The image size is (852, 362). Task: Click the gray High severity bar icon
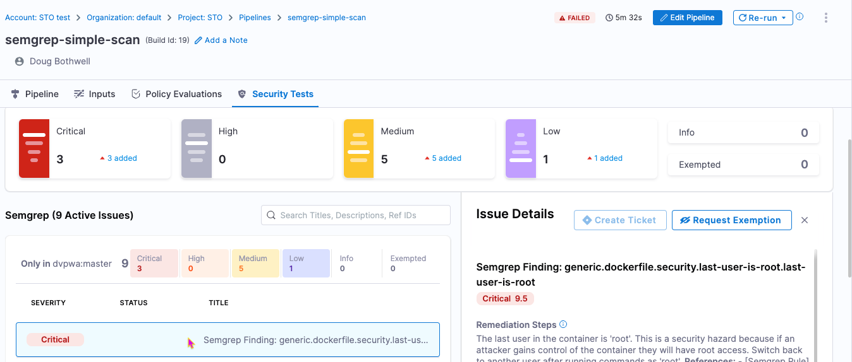point(197,148)
